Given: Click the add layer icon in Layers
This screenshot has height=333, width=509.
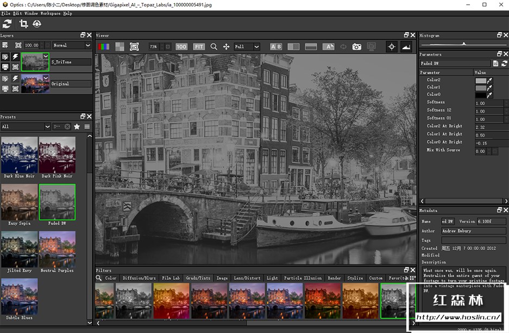Looking at the screenshot, I should tap(5, 46).
